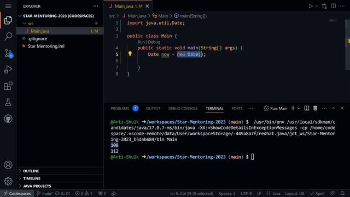Image resolution: width=350 pixels, height=197 pixels.
Task: Open the GitHub view in activity bar
Action: [x=8, y=119]
